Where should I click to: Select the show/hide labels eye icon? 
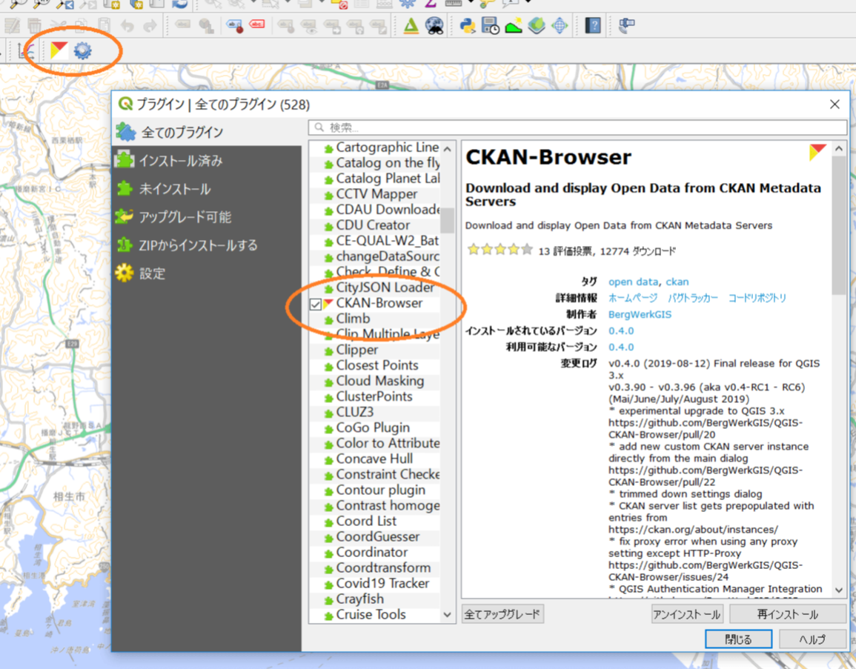tap(309, 25)
